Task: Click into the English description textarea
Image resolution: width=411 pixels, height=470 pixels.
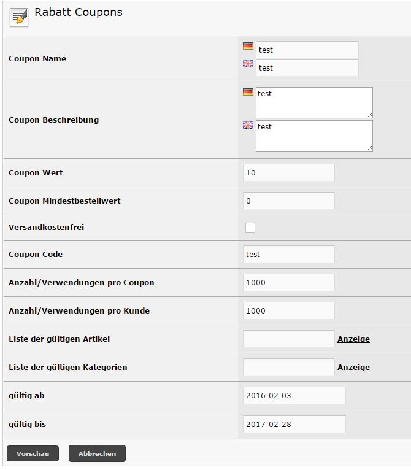Action: (313, 136)
